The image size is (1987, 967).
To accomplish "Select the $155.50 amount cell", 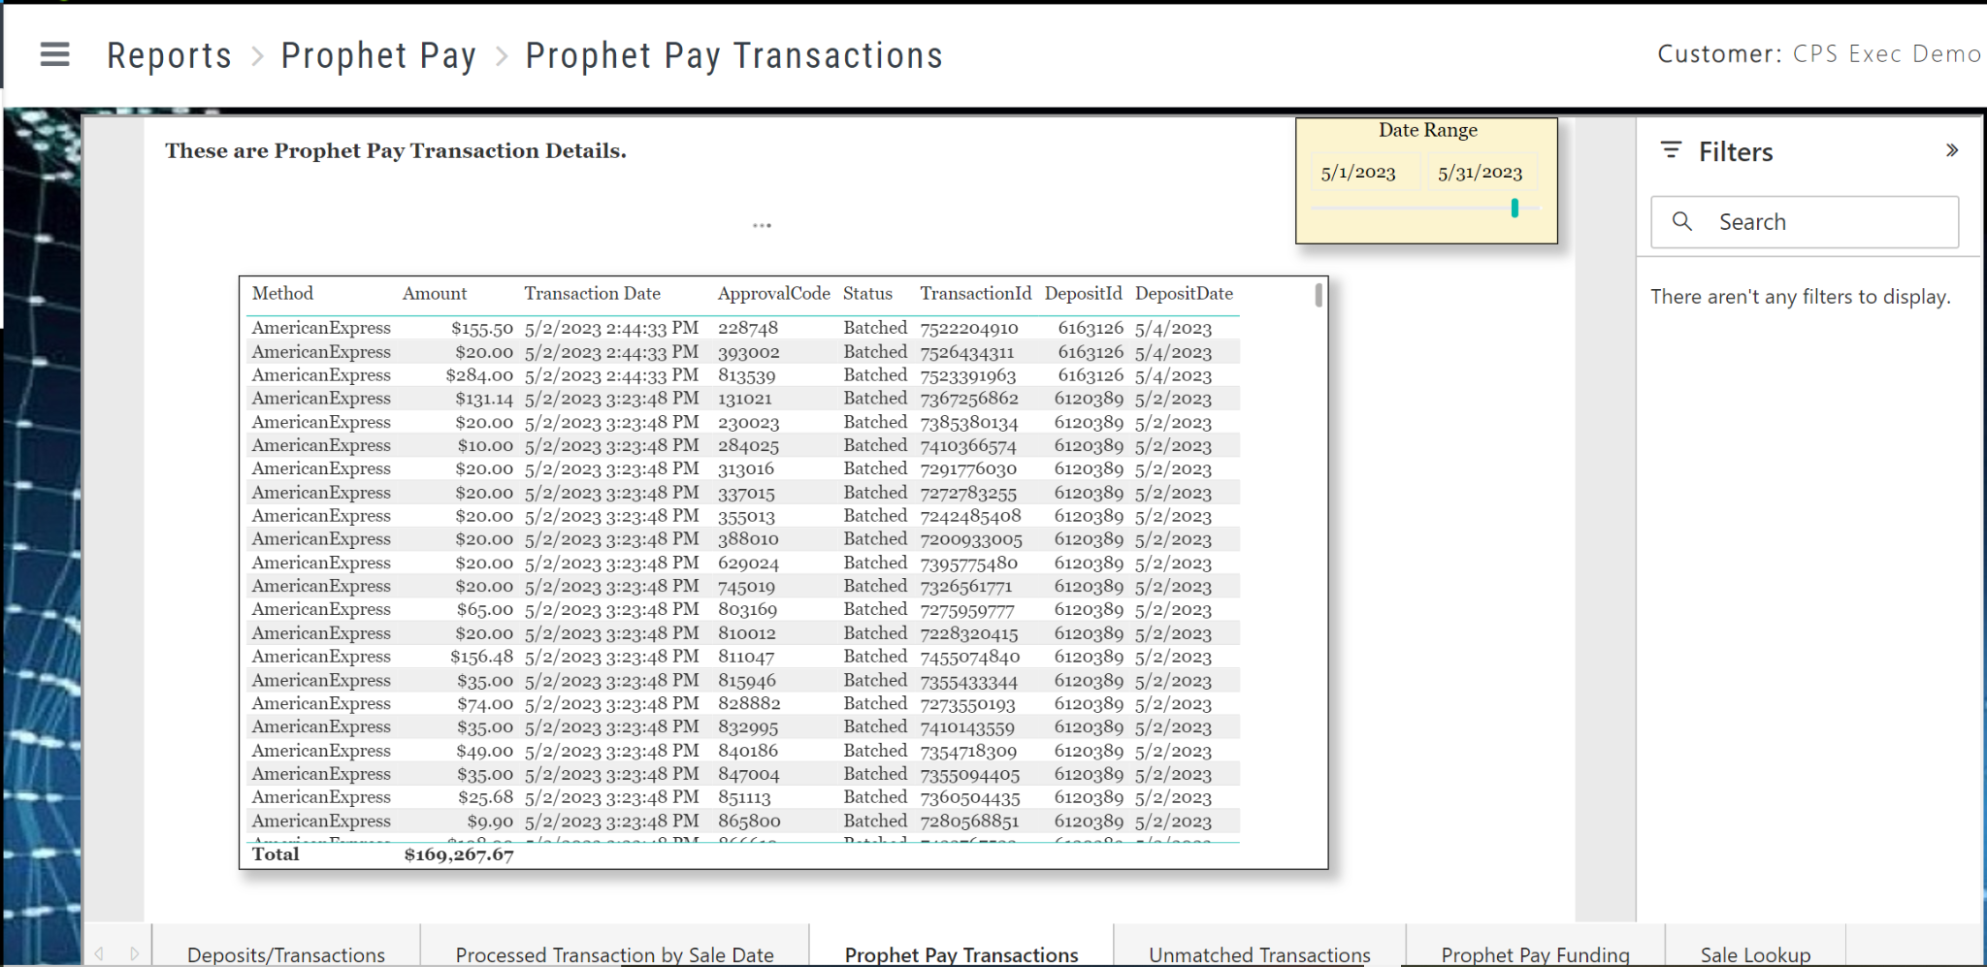I will (x=482, y=328).
